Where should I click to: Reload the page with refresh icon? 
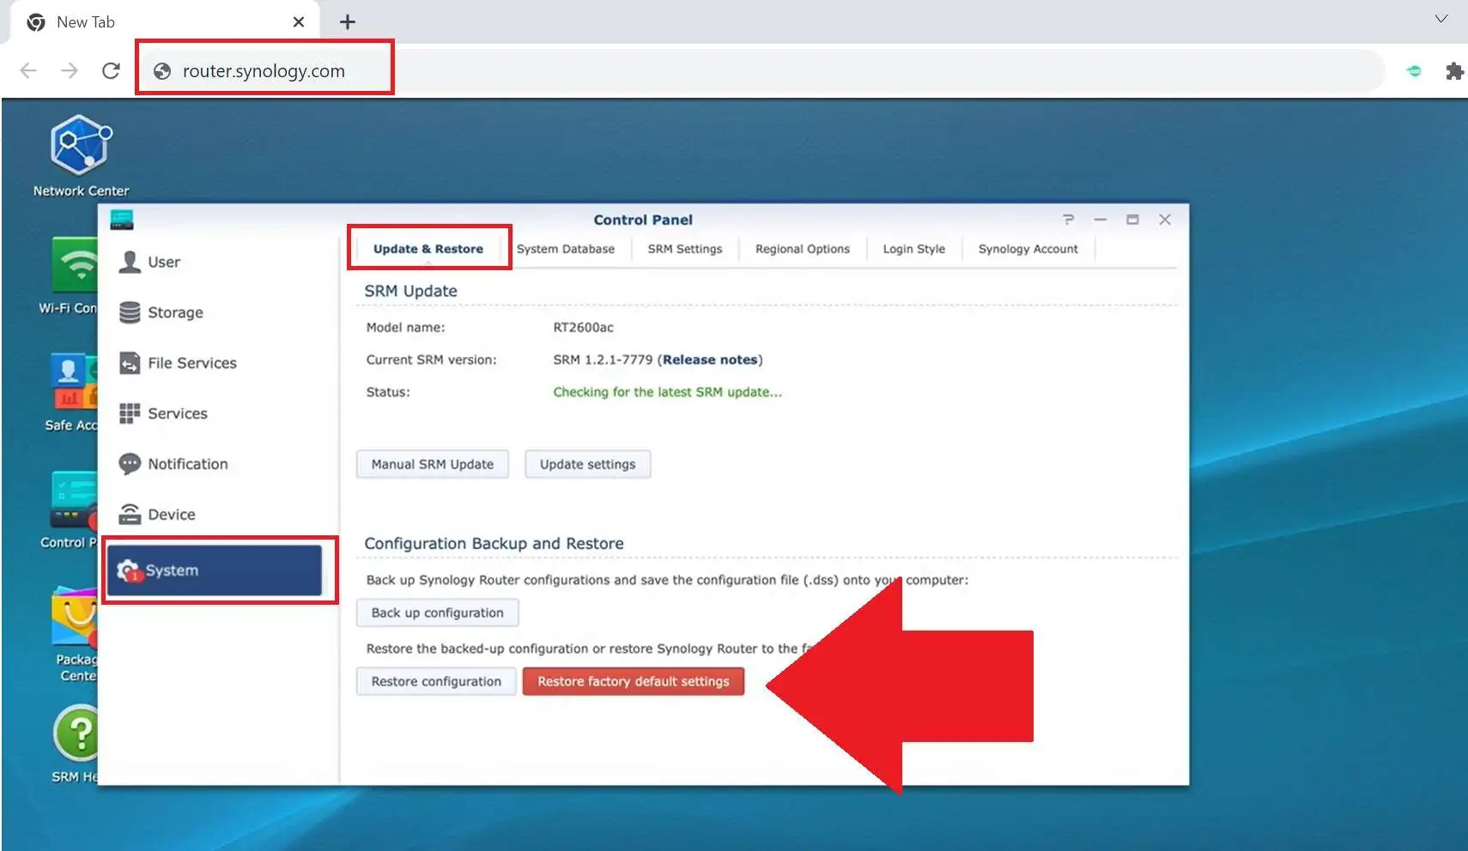[x=111, y=70]
